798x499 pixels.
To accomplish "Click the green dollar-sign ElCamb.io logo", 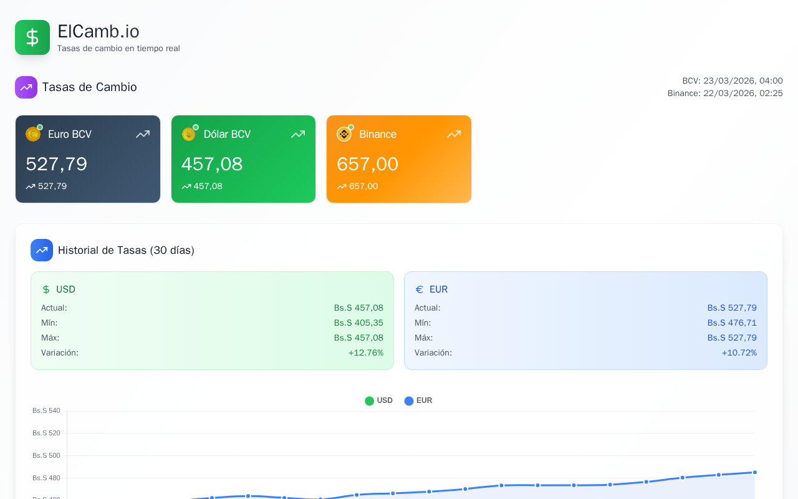I will tap(32, 37).
